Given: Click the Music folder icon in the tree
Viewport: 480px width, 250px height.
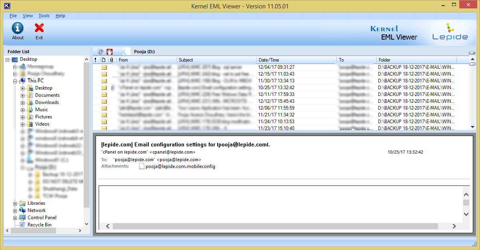Looking at the screenshot, I should 30,110.
